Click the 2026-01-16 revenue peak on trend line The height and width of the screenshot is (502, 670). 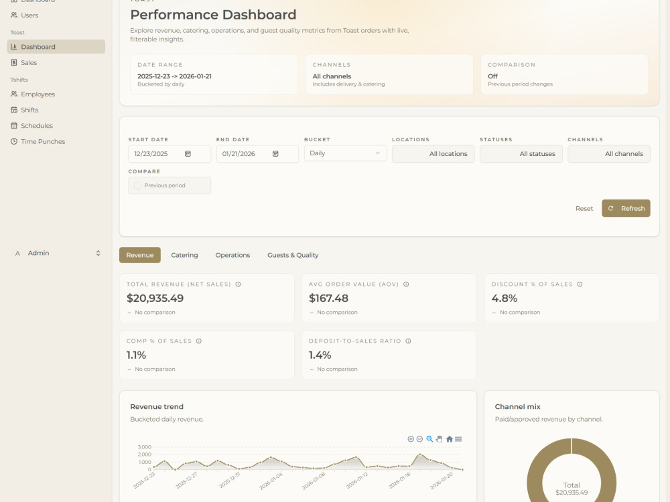[x=420, y=454]
